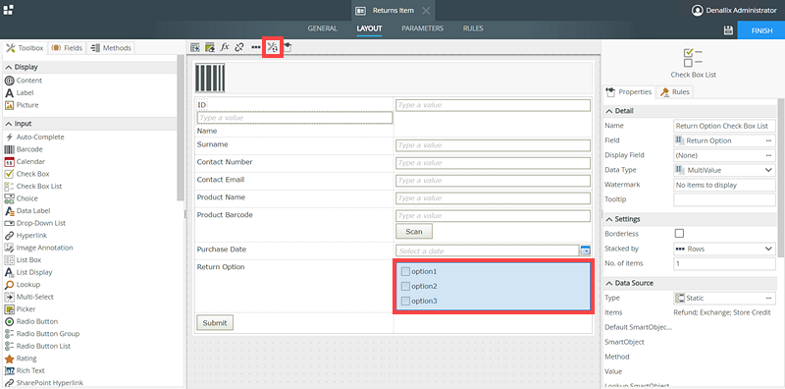Click the Scan button
The height and width of the screenshot is (389, 785).
[x=414, y=232]
